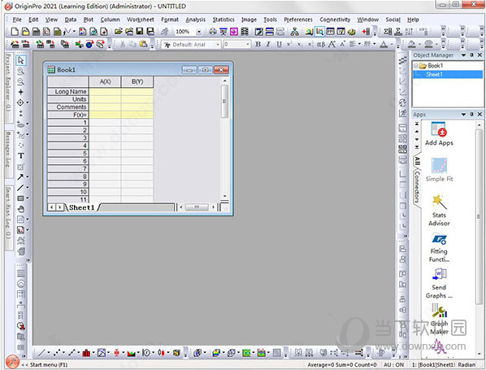The height and width of the screenshot is (370, 486).
Task: Toggle Italic text formatting
Action: coord(268,45)
